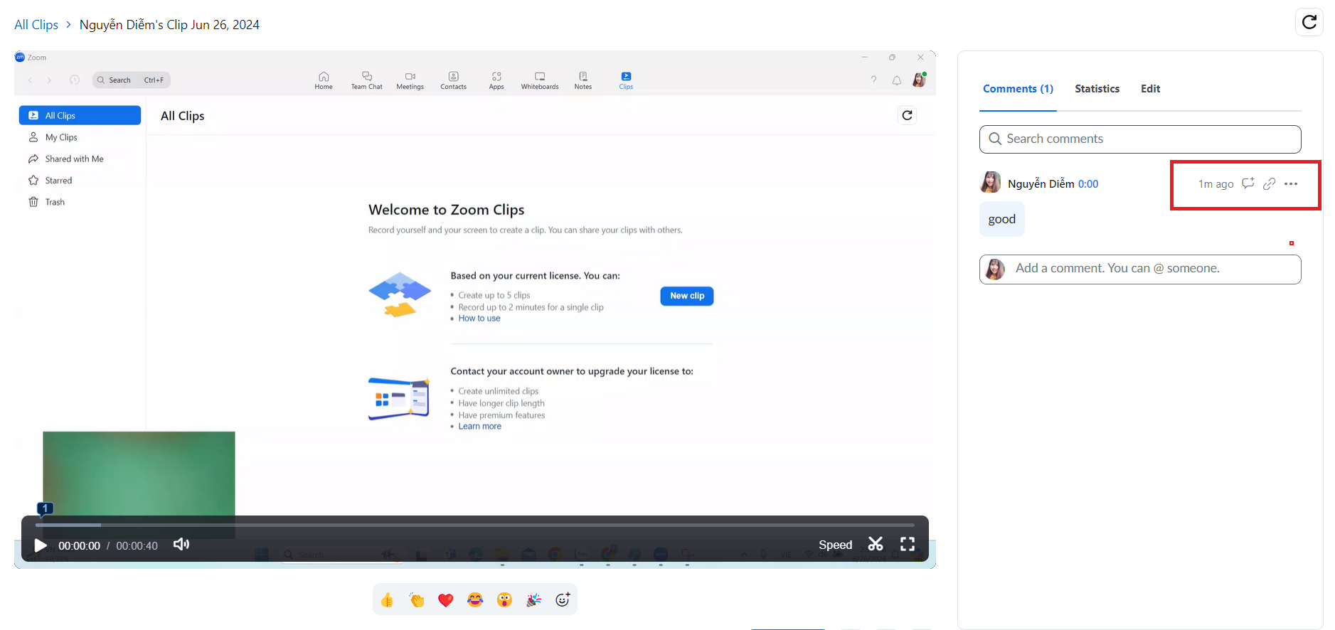This screenshot has height=630, width=1335.
Task: React with red heart emoji
Action: [446, 600]
